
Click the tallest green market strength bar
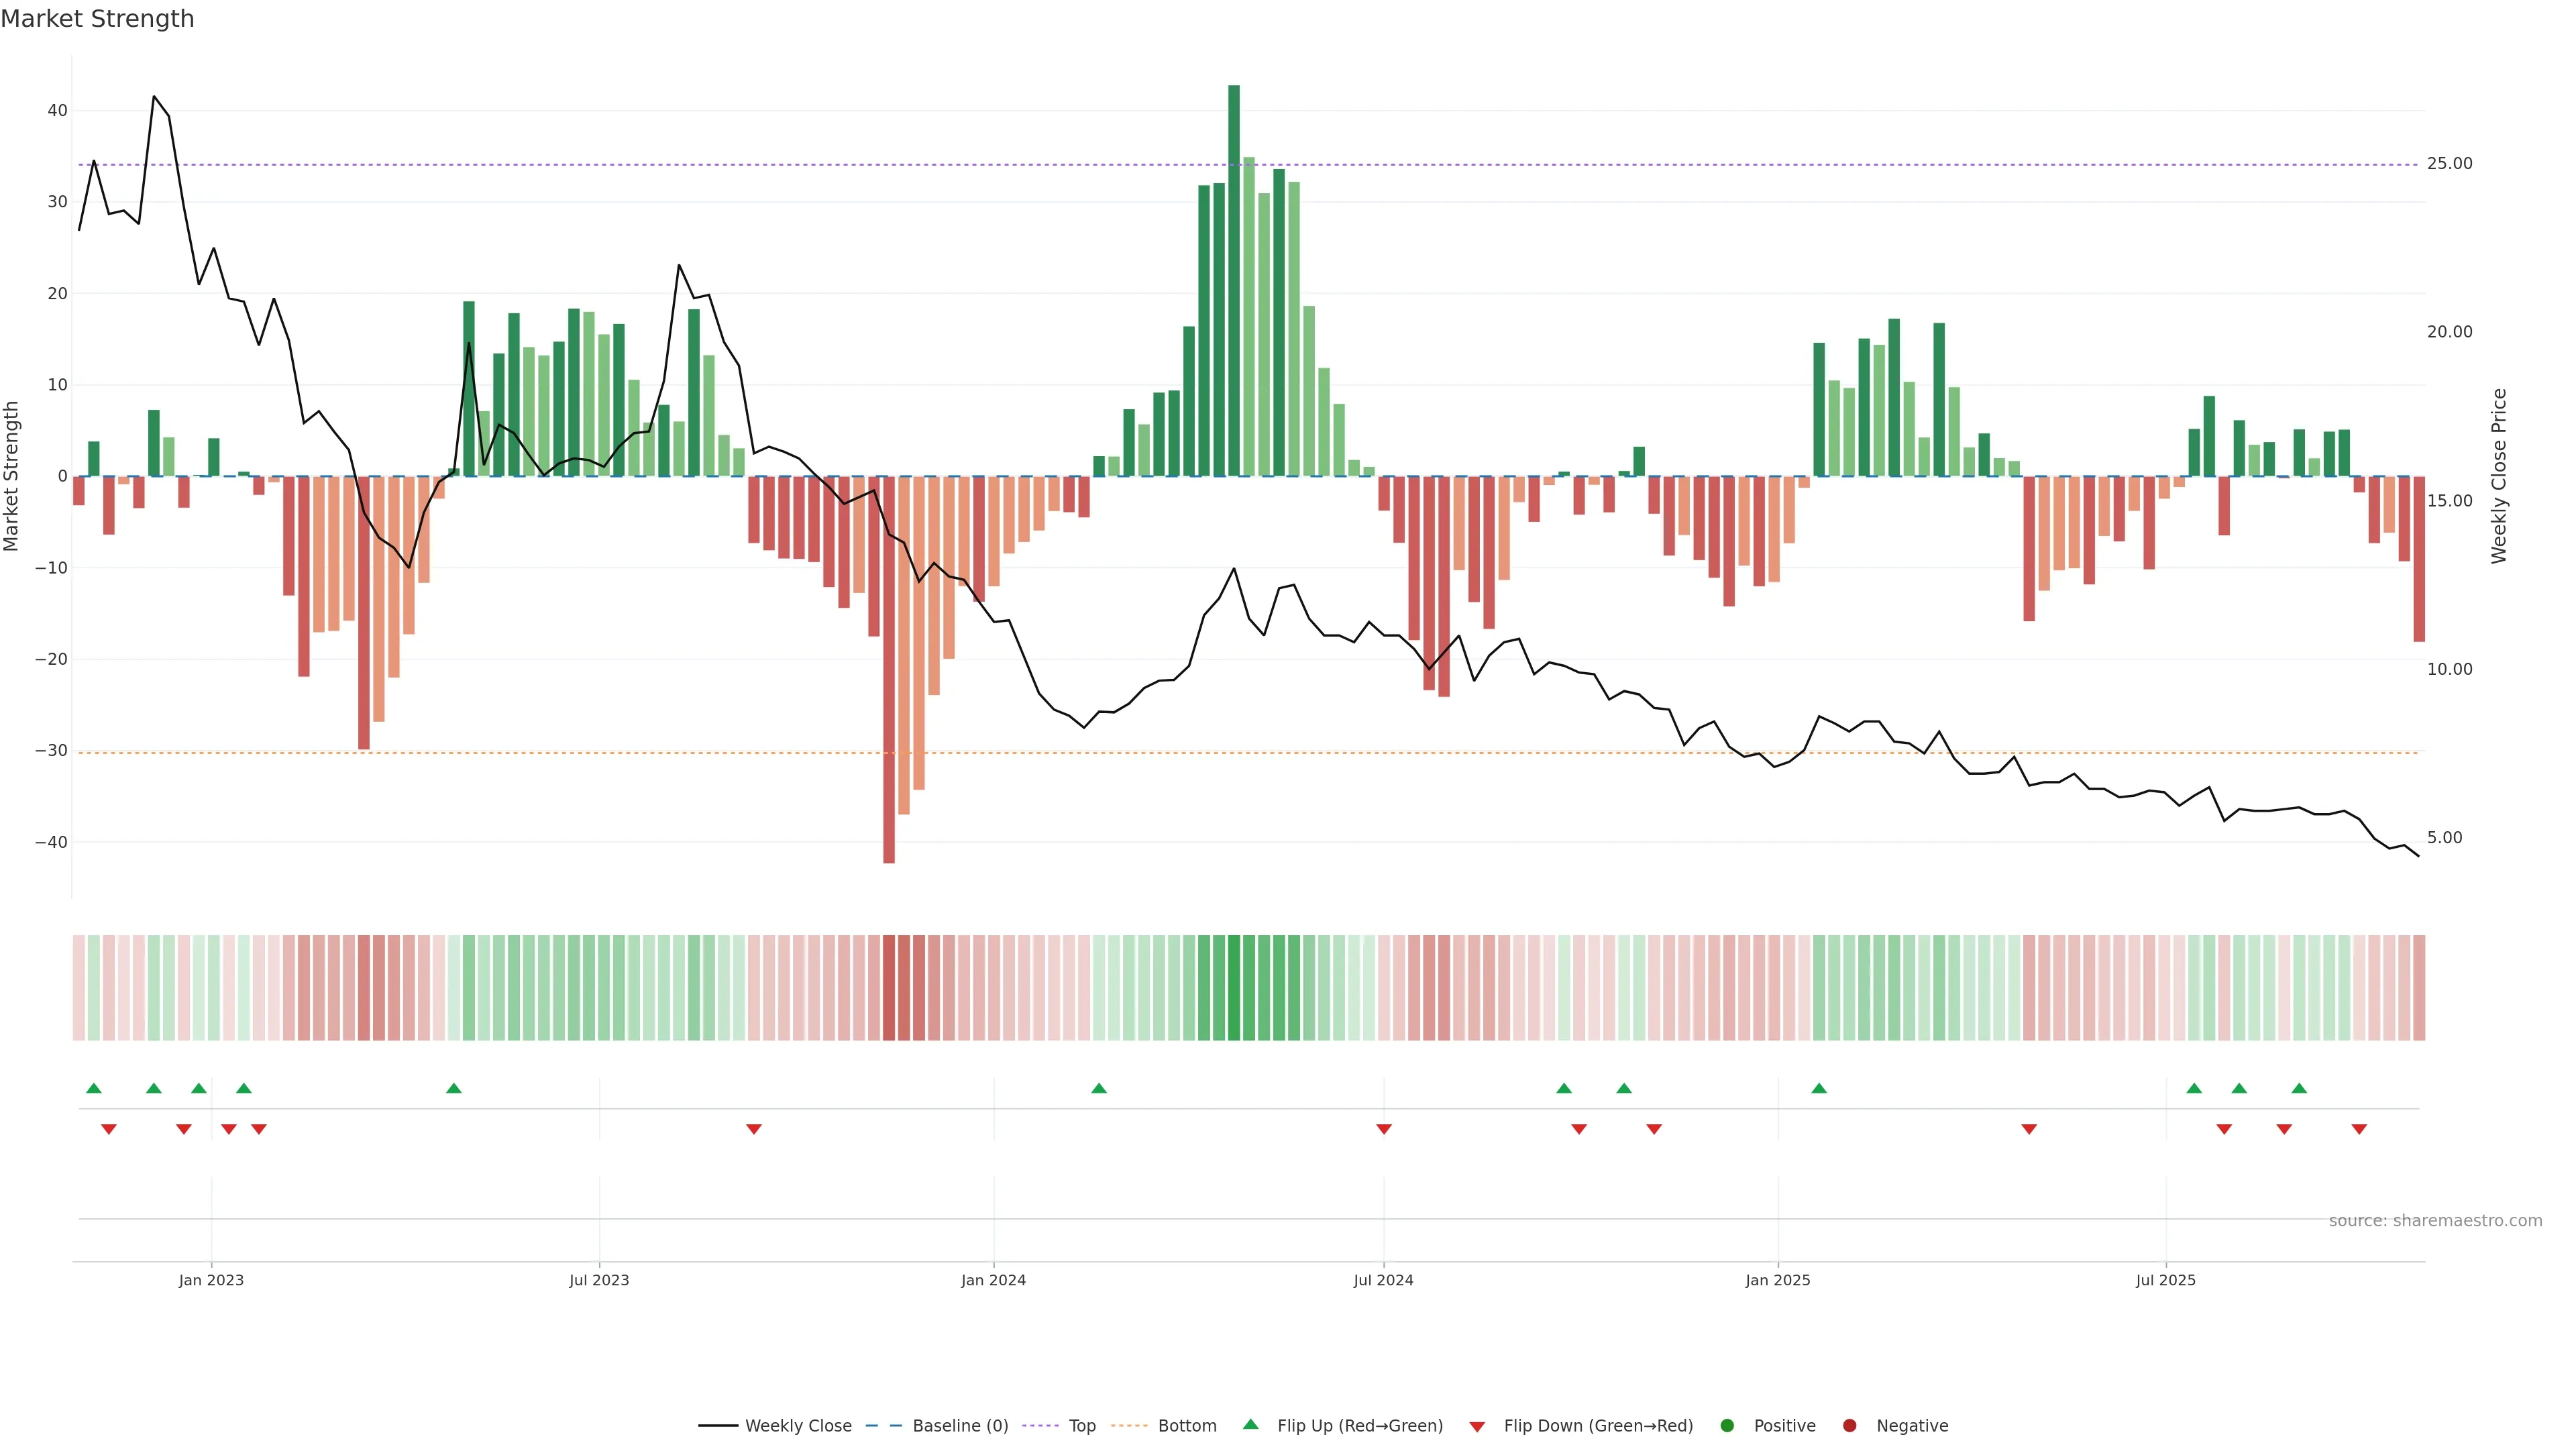(x=1234, y=280)
